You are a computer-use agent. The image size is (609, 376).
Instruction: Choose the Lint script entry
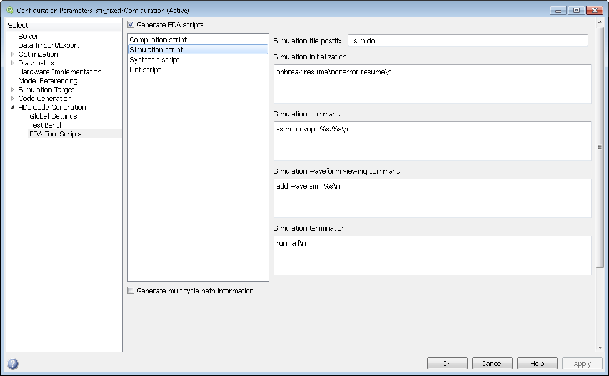(x=145, y=70)
